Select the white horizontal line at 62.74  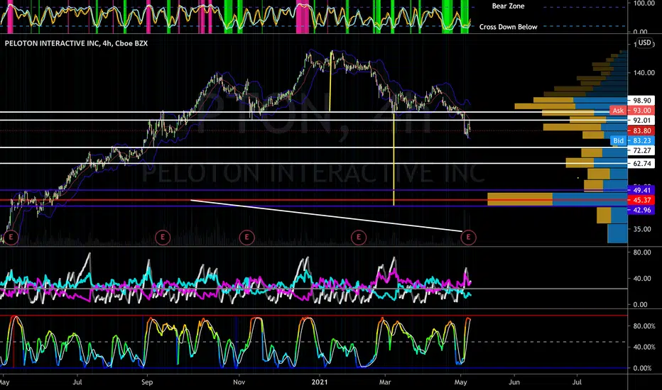(x=314, y=163)
